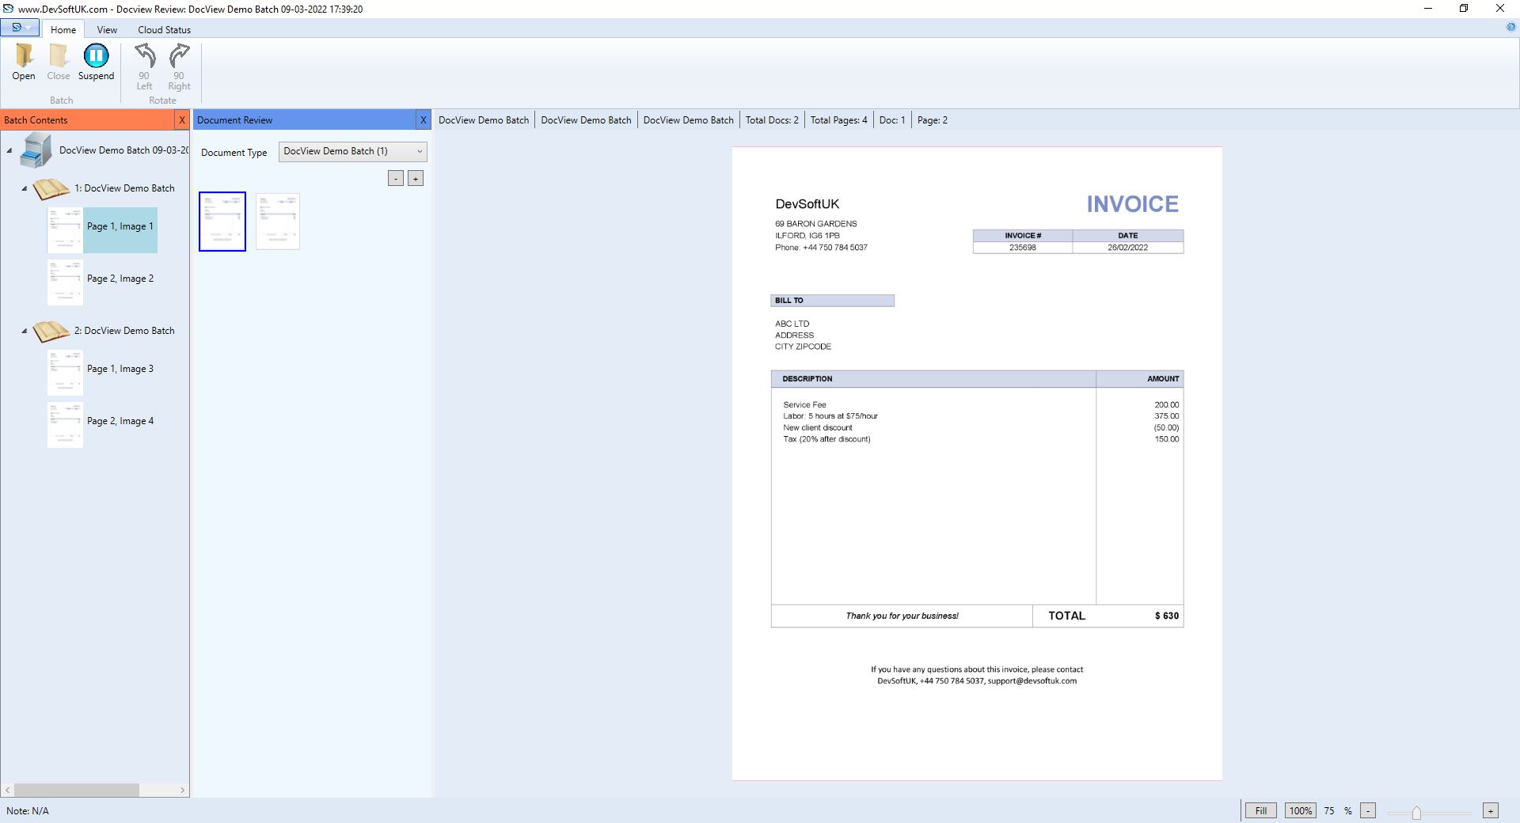This screenshot has width=1520, height=823.
Task: Click the help question mark icon
Action: (1510, 26)
